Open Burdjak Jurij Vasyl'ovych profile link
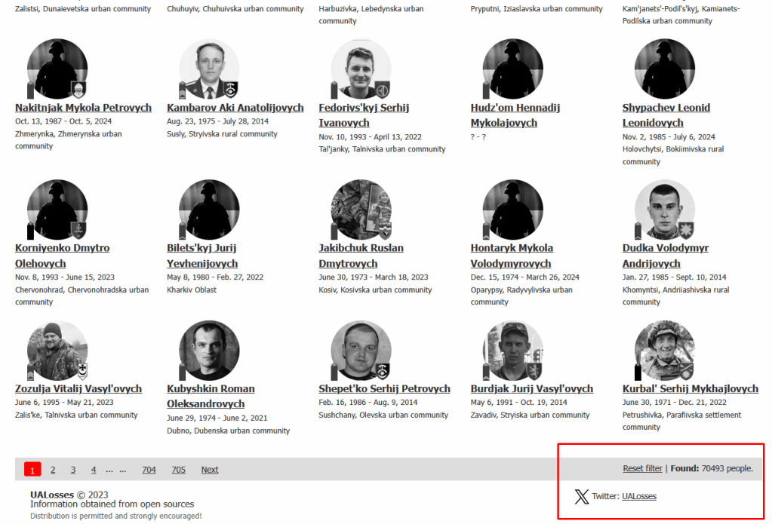Image resolution: width=772 pixels, height=524 pixels. click(x=531, y=389)
